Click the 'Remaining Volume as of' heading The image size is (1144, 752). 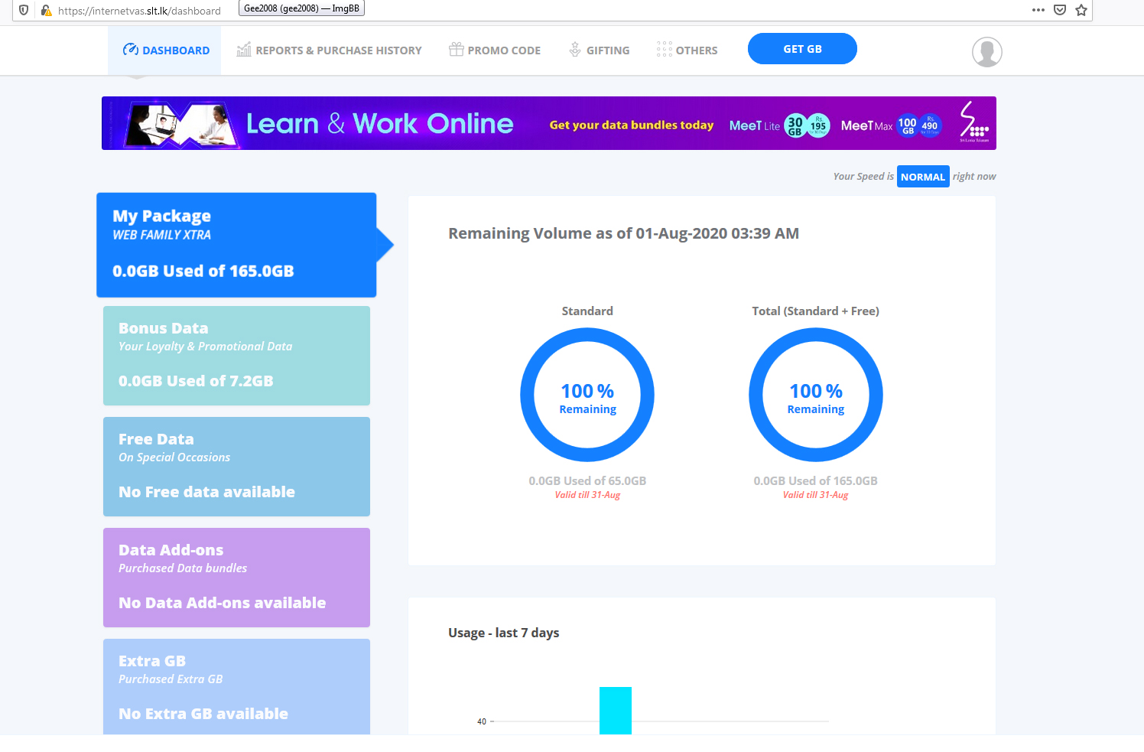click(x=623, y=233)
